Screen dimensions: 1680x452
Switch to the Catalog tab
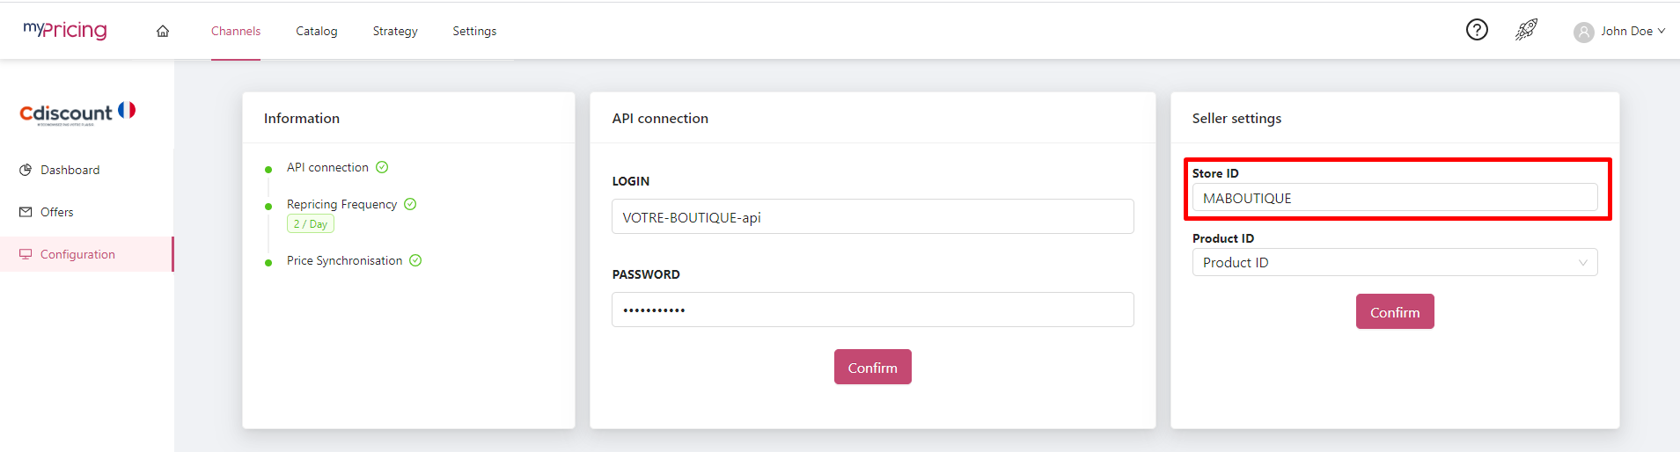[x=317, y=31]
